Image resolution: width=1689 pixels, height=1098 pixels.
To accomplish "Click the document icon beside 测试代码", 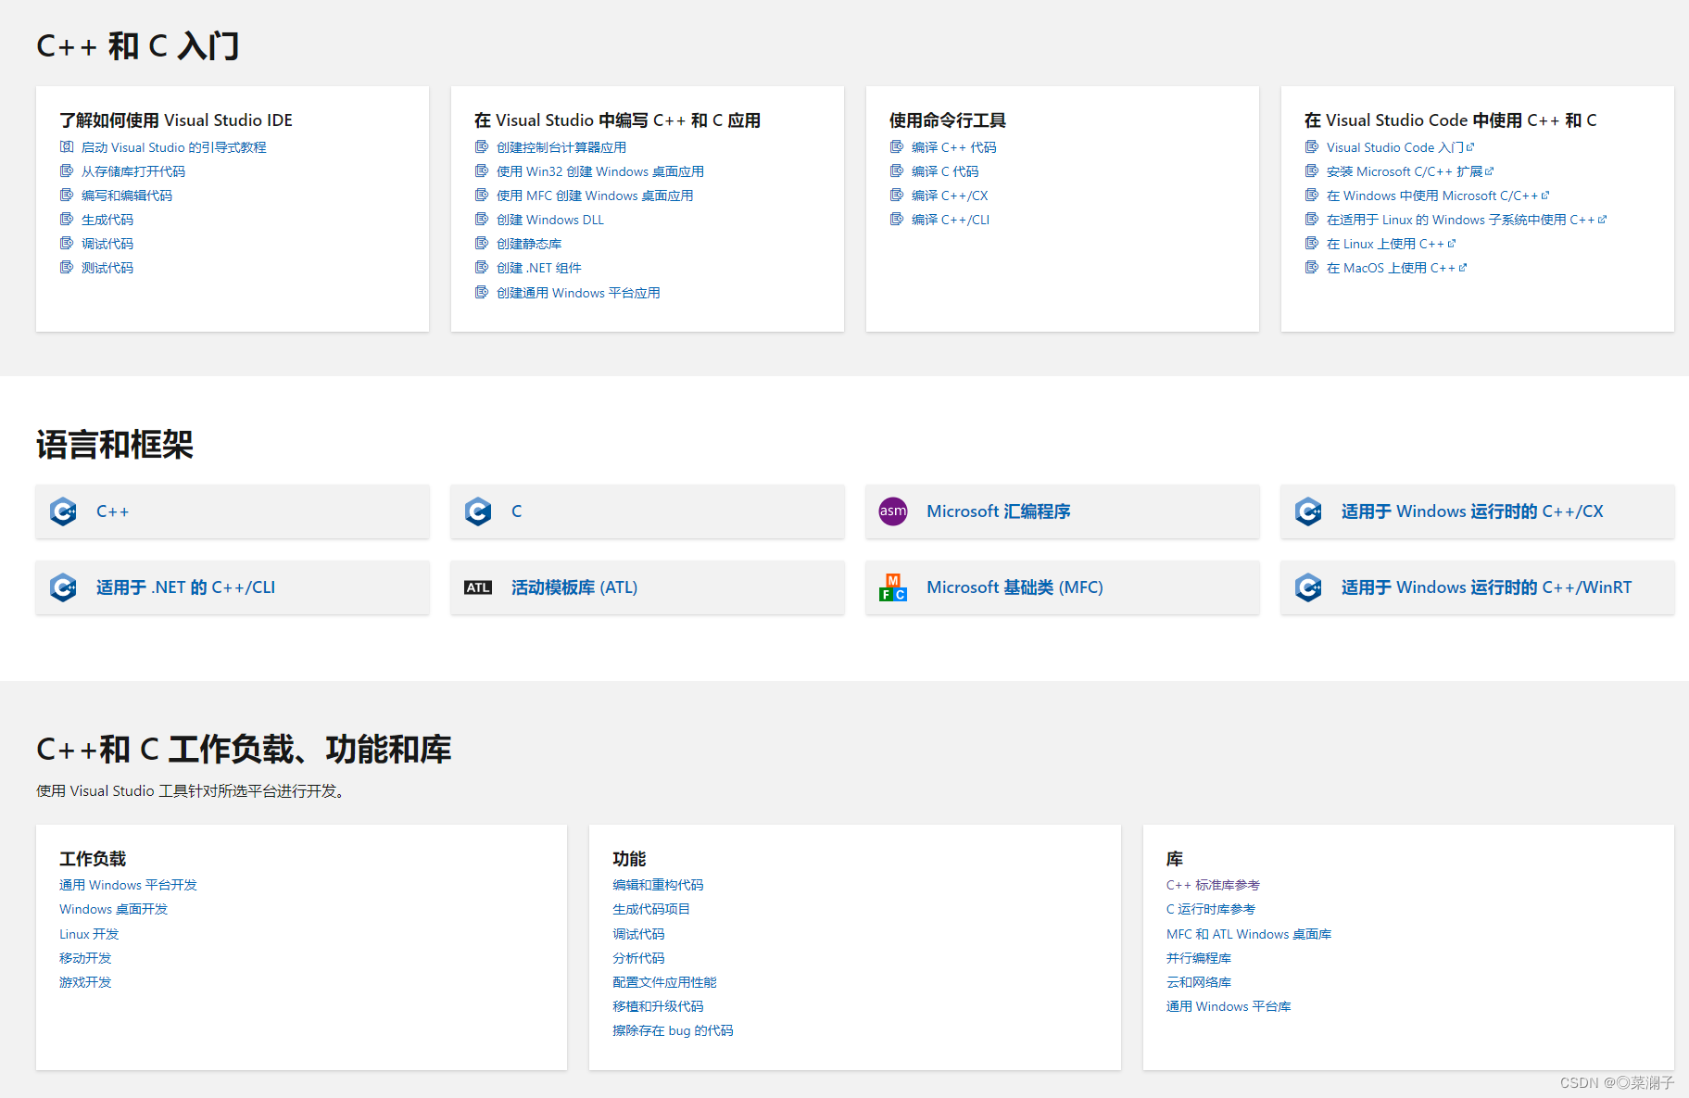I will [x=67, y=267].
